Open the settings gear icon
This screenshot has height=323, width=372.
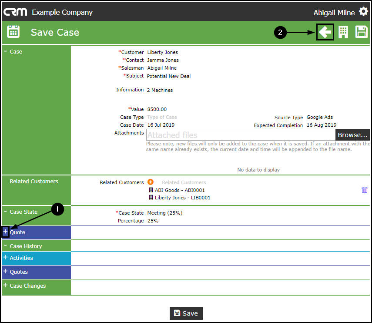(363, 11)
